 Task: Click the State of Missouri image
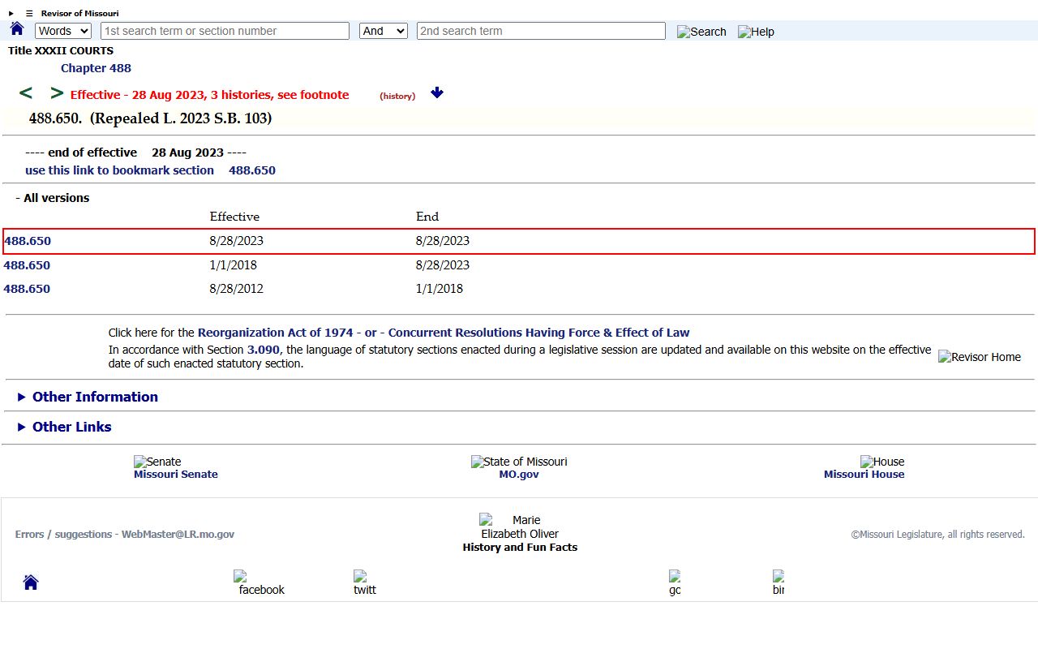[519, 462]
